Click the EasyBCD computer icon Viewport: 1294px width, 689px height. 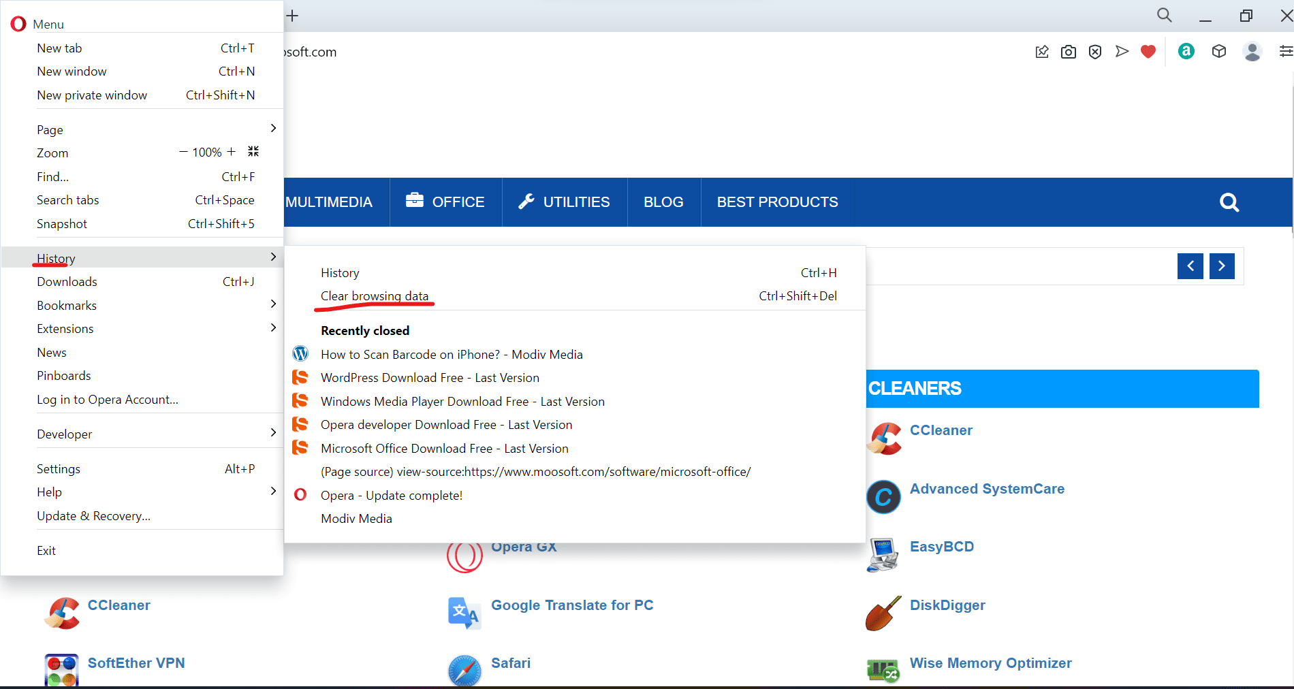coord(883,555)
